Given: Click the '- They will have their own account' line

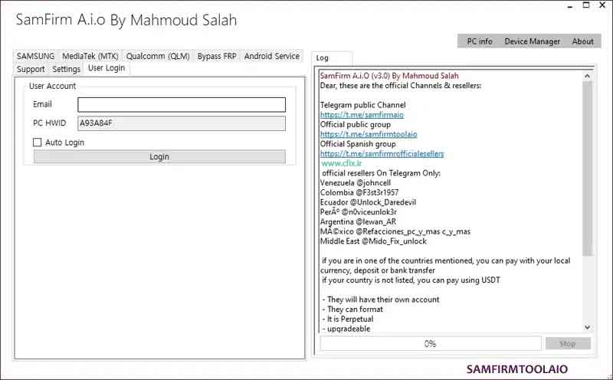Looking at the screenshot, I should pos(381,300).
